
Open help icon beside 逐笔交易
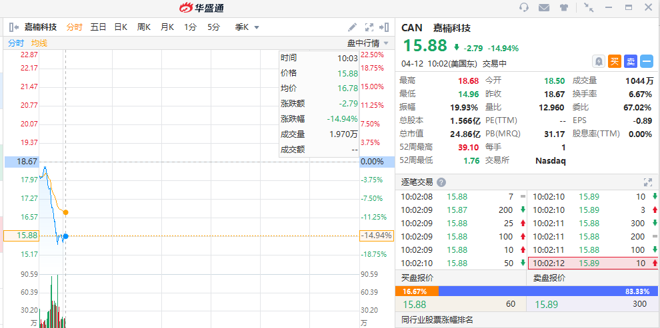coord(441,182)
